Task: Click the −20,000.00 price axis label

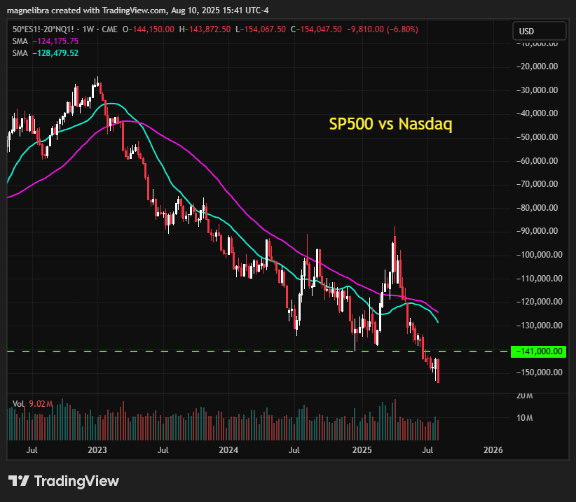Action: [537, 67]
